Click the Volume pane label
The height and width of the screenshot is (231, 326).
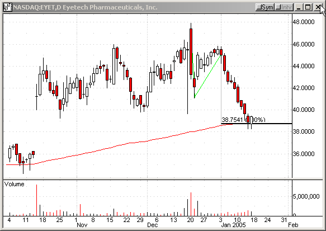point(14,184)
